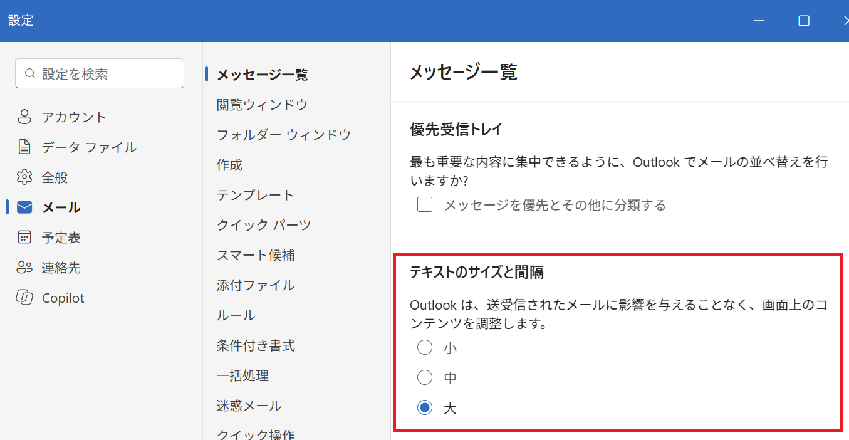Enable メッセージを優先とその他に分類する checkbox
Image resolution: width=849 pixels, height=440 pixels.
425,204
